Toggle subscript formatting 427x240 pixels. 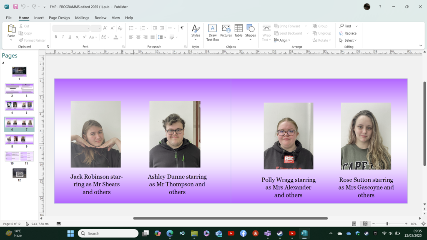pos(77,37)
